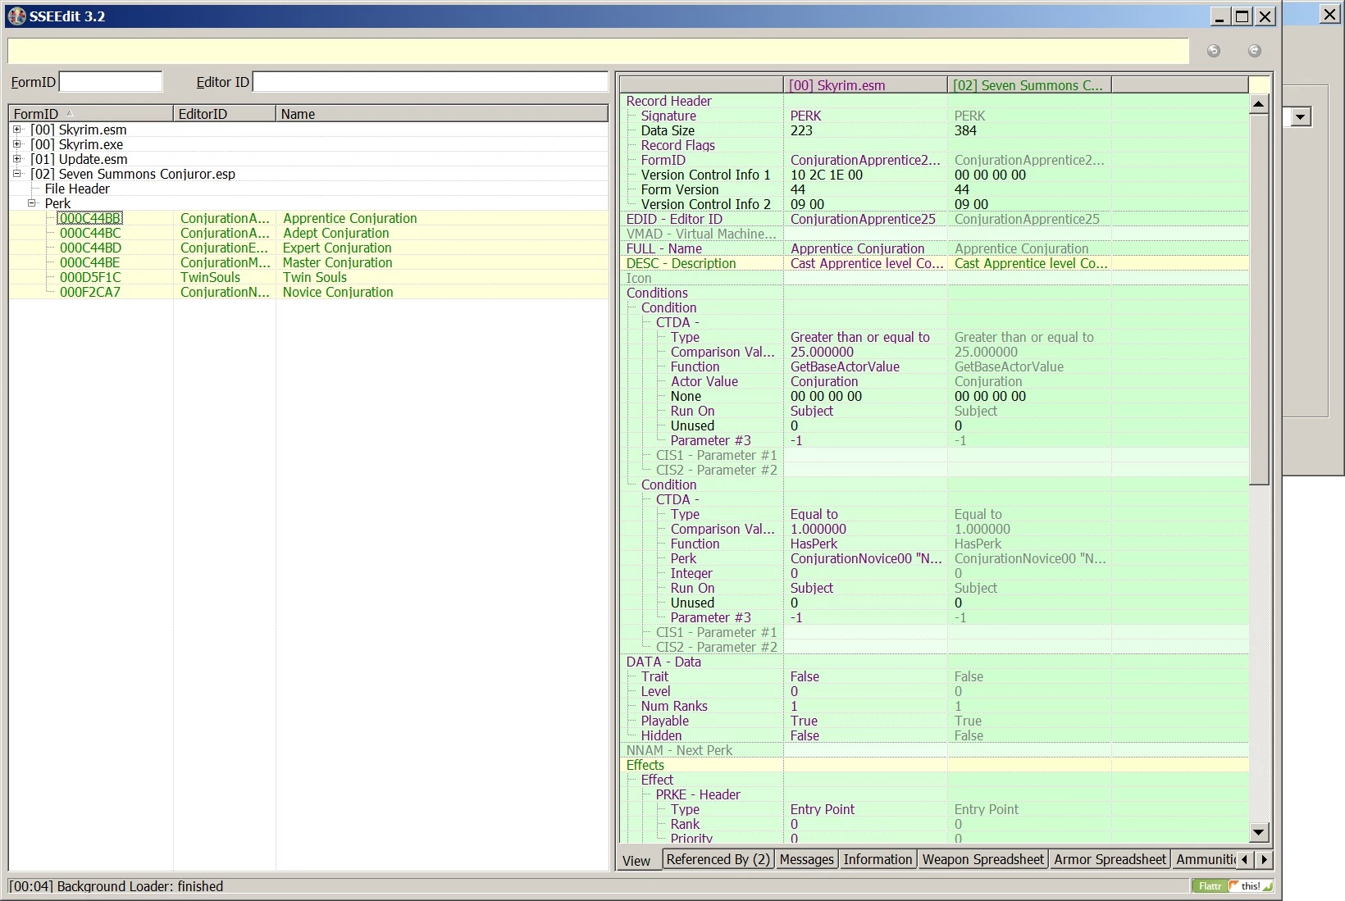This screenshot has height=901, width=1345.
Task: Click the VMAD - Virtual Machine row
Action: pyautogui.click(x=934, y=234)
